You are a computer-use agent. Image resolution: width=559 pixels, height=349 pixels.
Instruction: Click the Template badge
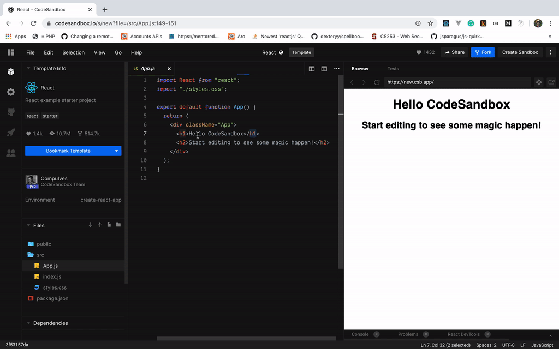pos(301,52)
